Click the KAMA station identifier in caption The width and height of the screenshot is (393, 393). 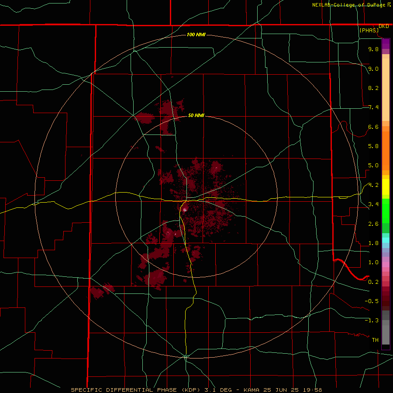coord(252,390)
